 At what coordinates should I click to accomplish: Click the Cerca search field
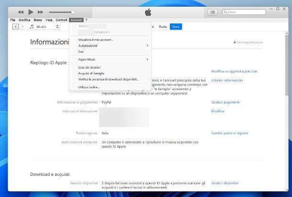(244, 12)
